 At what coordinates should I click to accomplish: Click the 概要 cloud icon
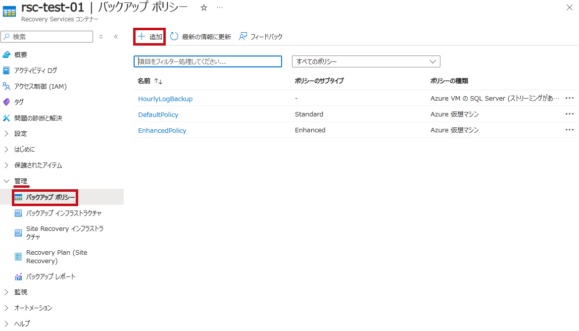point(6,55)
